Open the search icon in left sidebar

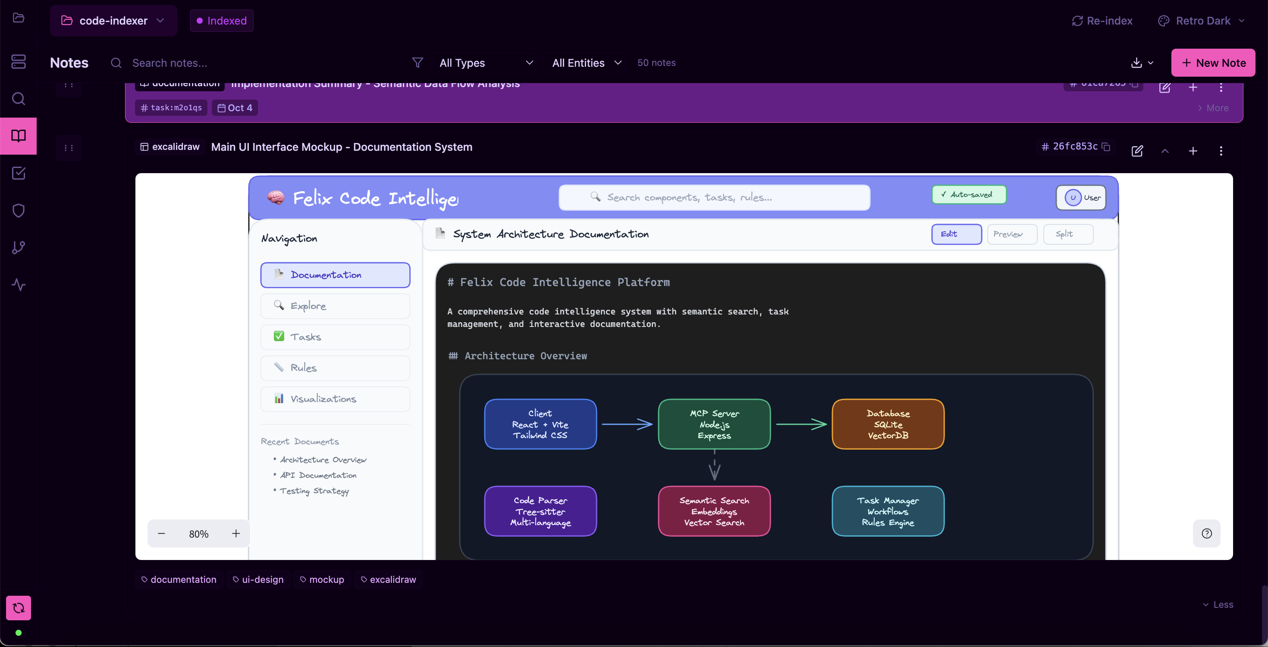pos(18,99)
